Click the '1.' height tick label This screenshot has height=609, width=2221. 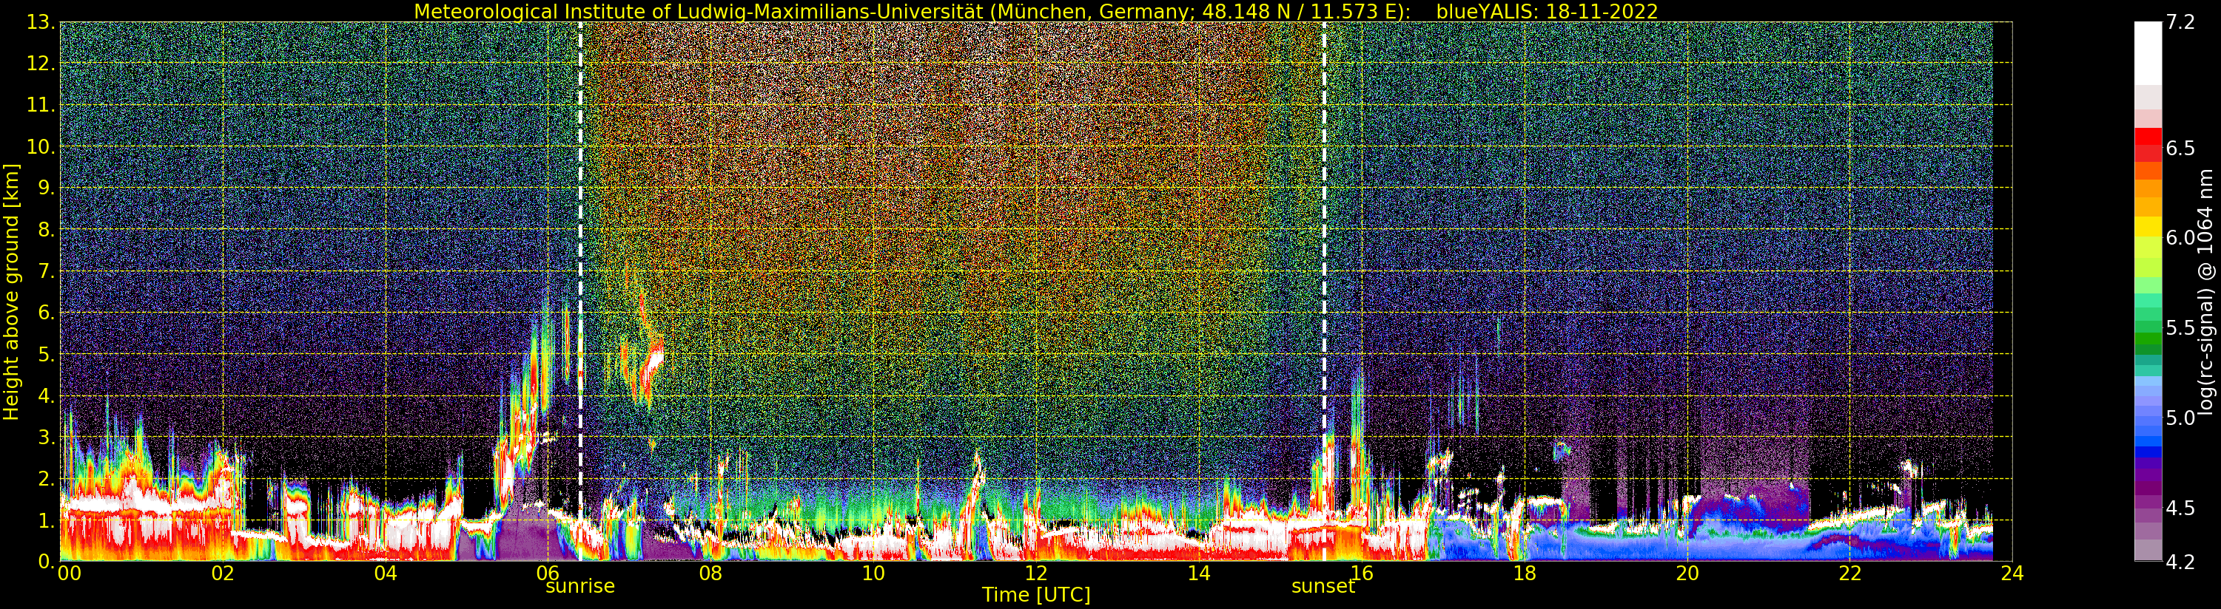pos(47,520)
